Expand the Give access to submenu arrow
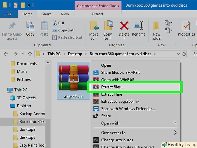Screen dimensions: 197x148 coord(176,133)
